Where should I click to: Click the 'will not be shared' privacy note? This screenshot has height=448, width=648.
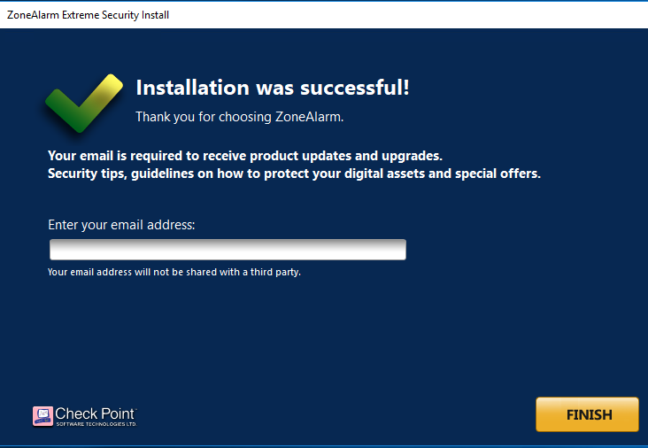(174, 272)
